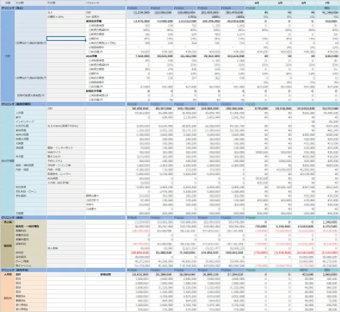Viewport: 340px width, 312px height.
Task: Click the 注射針・シリンジ等 cell
Action: [x=66, y=165]
